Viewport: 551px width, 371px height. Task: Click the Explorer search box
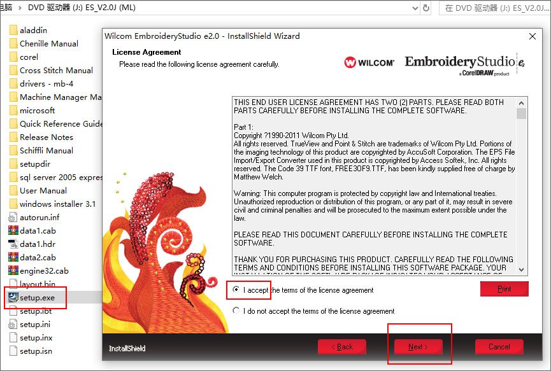495,8
